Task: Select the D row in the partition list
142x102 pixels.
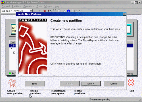Action: point(14,53)
